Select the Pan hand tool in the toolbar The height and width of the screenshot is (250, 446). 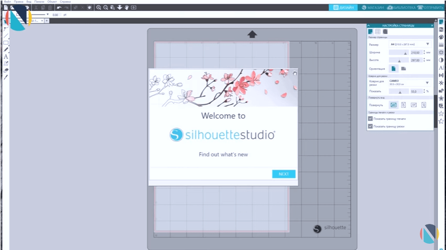pos(127,7)
